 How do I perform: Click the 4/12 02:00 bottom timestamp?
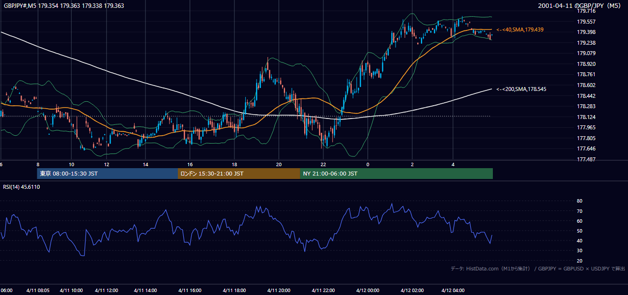pyautogui.click(x=412, y=290)
